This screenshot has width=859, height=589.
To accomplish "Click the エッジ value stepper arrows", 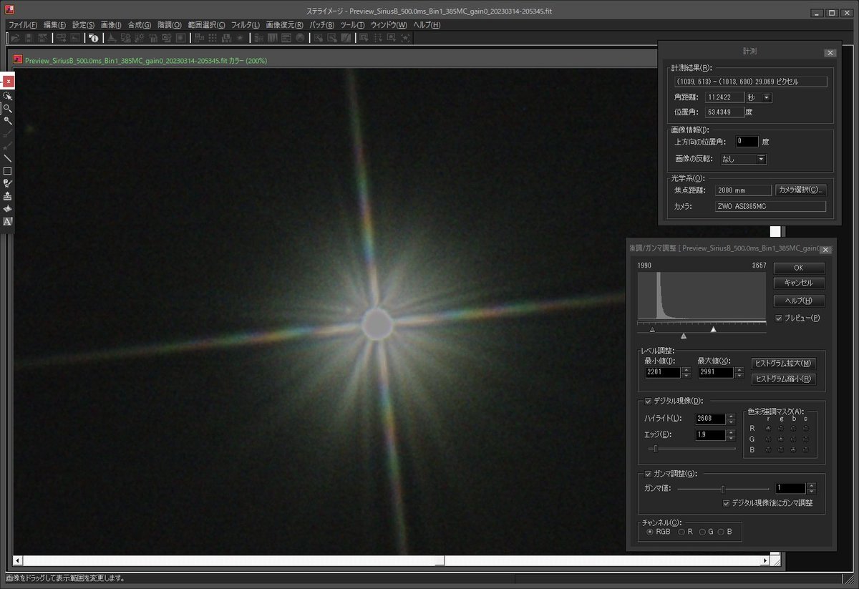I will click(731, 435).
